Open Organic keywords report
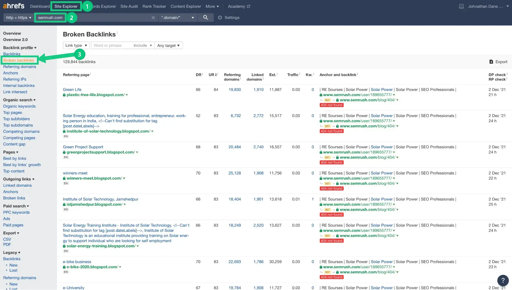The image size is (512, 290). 19,106
